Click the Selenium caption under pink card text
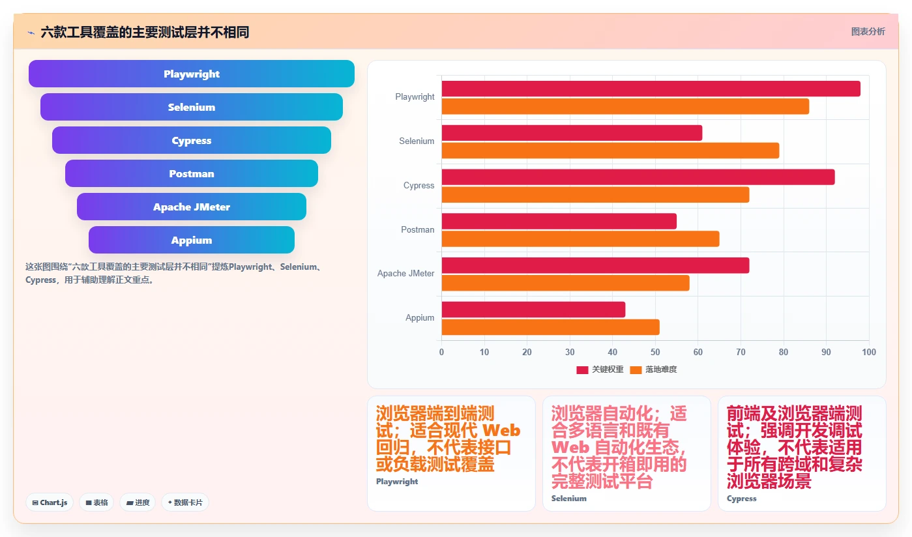This screenshot has height=537, width=912. [x=569, y=499]
